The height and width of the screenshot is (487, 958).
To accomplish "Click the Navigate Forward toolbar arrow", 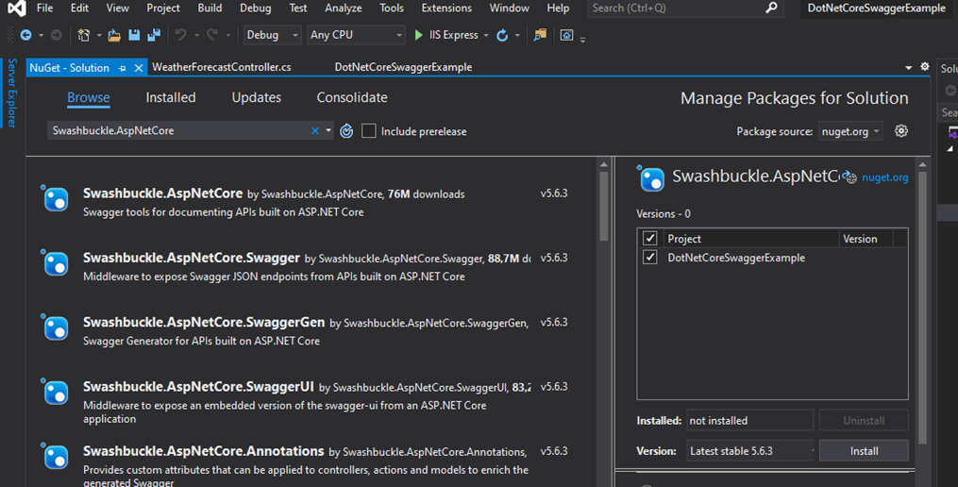I will click(x=57, y=36).
